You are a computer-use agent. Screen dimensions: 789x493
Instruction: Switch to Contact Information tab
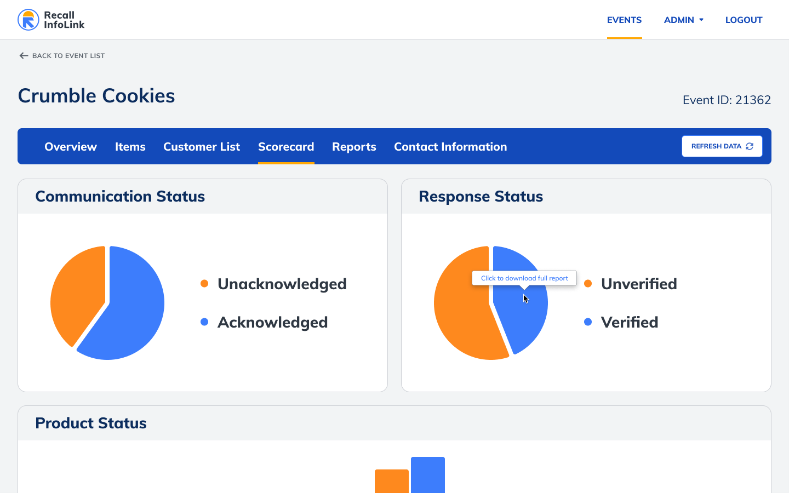pos(450,147)
